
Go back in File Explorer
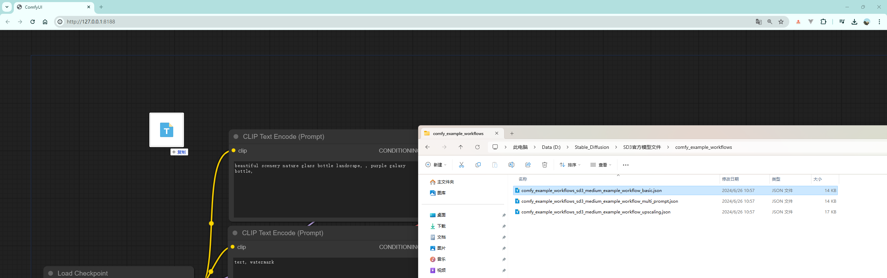click(x=428, y=147)
